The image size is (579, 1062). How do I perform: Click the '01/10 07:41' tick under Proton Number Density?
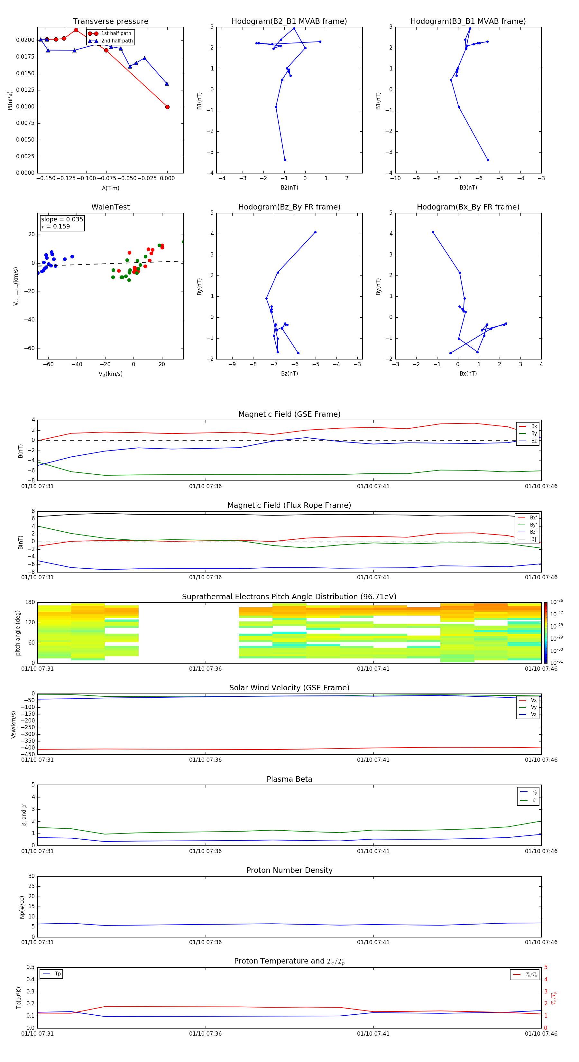[x=373, y=942]
